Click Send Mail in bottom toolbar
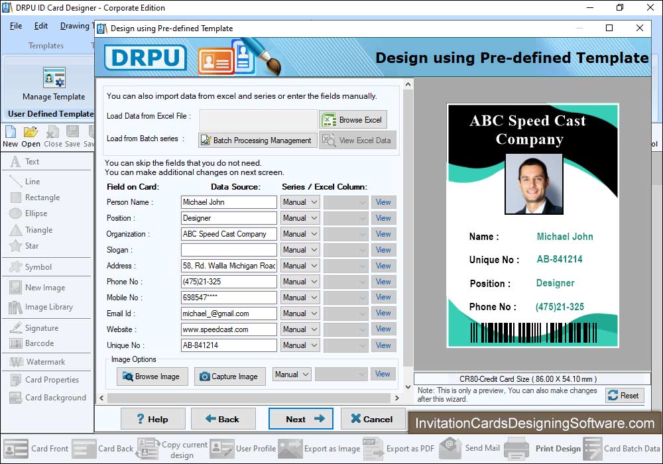Screen dimensions: 663x464 point(469,448)
